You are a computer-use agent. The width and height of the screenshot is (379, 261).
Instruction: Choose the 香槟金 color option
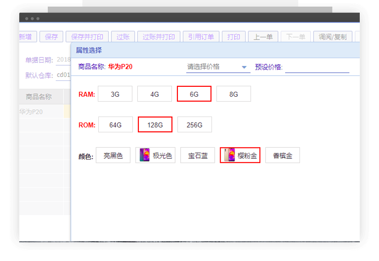282,156
